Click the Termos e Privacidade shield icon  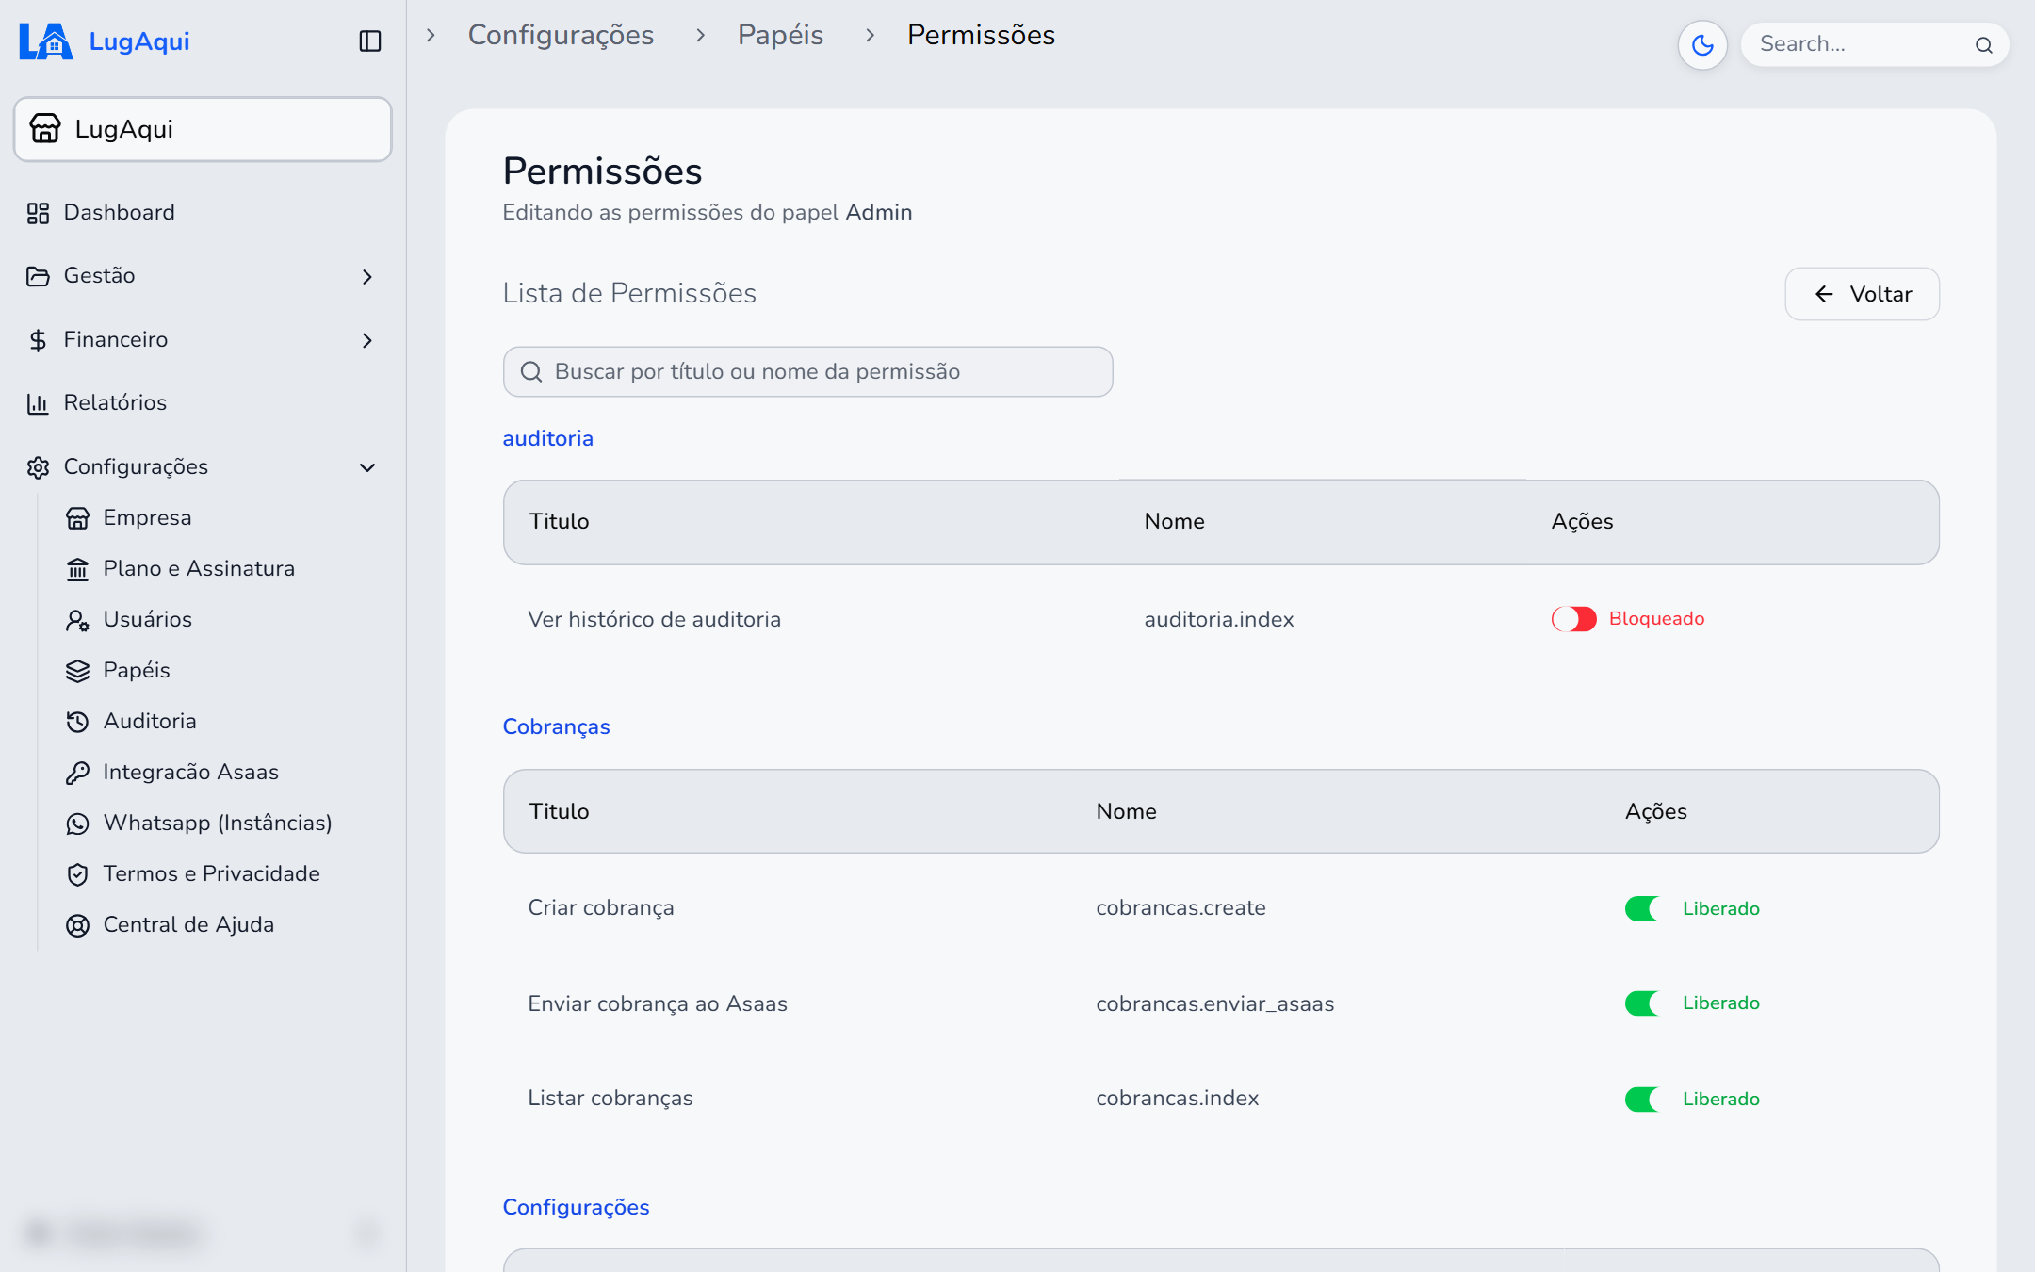pyautogui.click(x=77, y=874)
